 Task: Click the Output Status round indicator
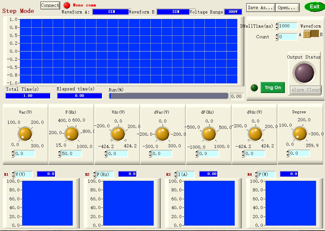304,73
